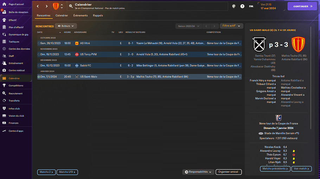Click the FM logo menu icon

(x=251, y=6)
